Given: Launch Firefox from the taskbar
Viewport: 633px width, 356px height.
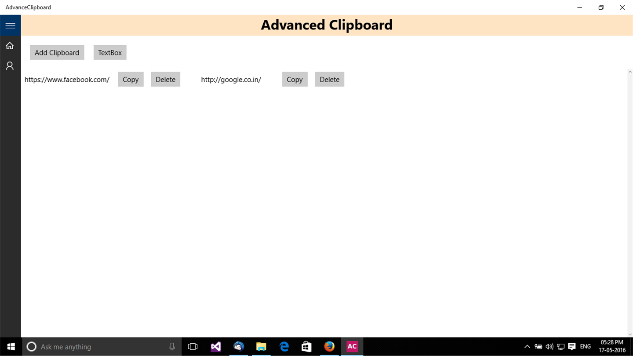Looking at the screenshot, I should pos(329,347).
